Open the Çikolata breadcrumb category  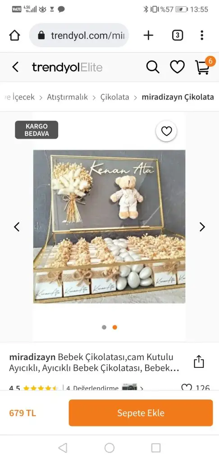115,97
